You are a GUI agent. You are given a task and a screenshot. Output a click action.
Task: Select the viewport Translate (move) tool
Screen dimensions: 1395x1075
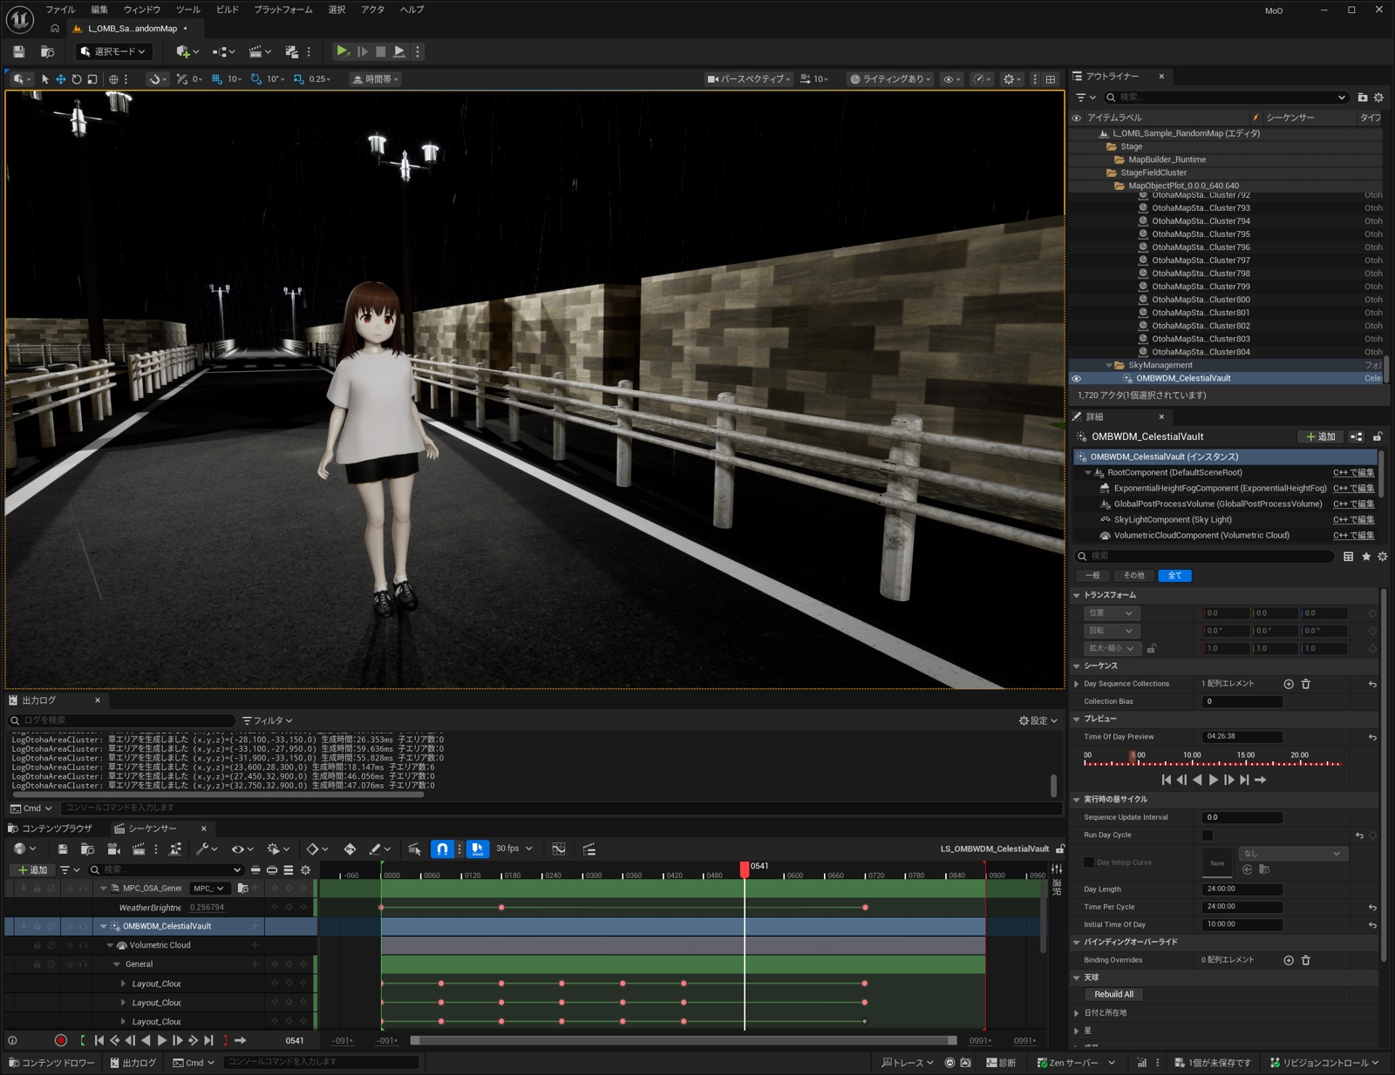pos(61,79)
